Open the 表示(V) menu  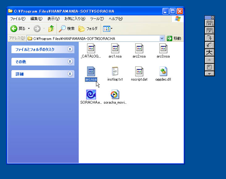point(53,19)
